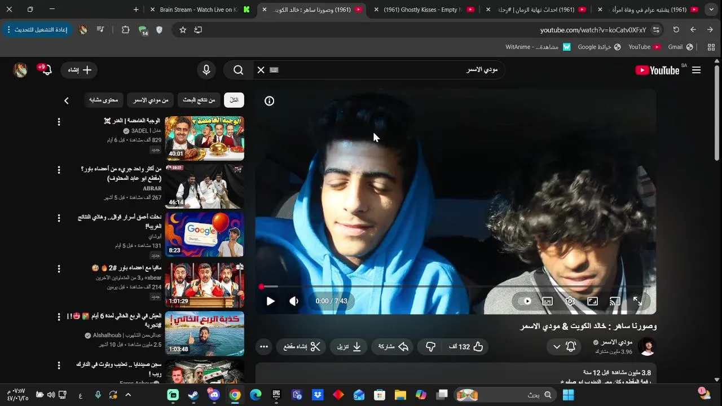
Task: Open options menu for مافيا مع اعضاء باور video
Action: [x=59, y=268]
